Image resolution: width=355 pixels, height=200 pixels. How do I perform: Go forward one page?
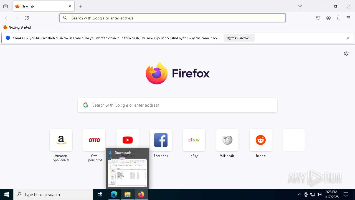pos(17,18)
